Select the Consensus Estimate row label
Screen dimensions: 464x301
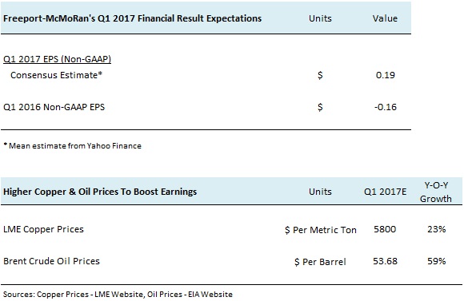56,75
